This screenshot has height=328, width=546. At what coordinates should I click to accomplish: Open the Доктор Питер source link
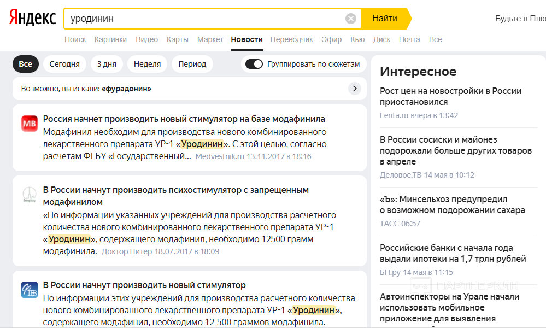[127, 251]
